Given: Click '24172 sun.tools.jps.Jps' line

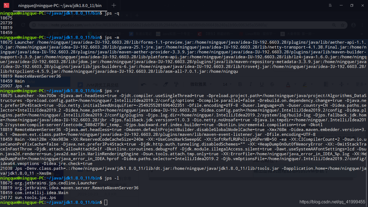Looking at the screenshot, I should pyautogui.click(x=28, y=198).
